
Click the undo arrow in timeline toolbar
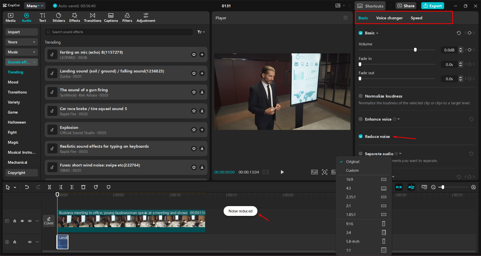(27, 187)
